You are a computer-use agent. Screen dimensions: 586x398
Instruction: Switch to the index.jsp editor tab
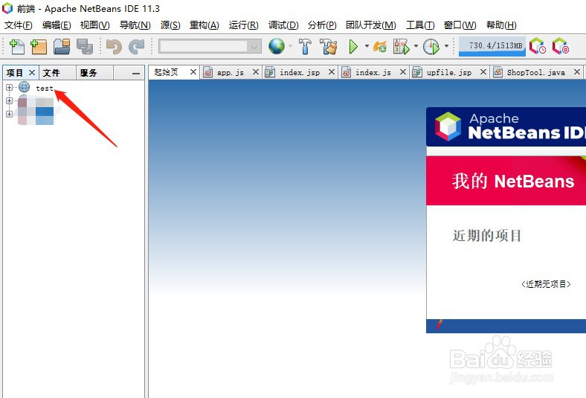300,72
